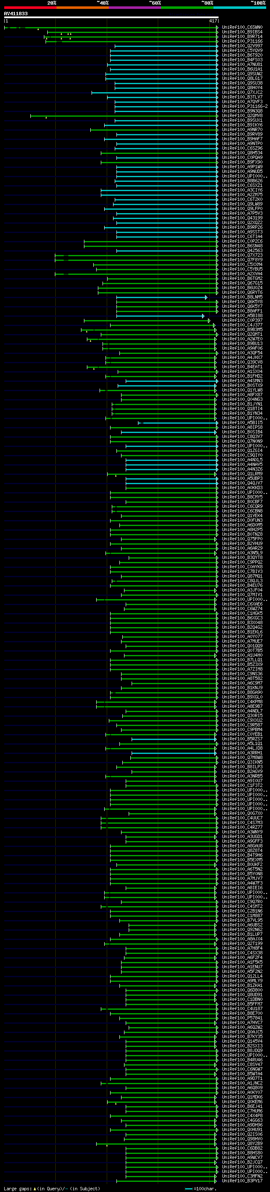Screen dimensions: 270x1192
Task: Click the yellow gap triangle in the legend
Action: [x=35, y=1188]
